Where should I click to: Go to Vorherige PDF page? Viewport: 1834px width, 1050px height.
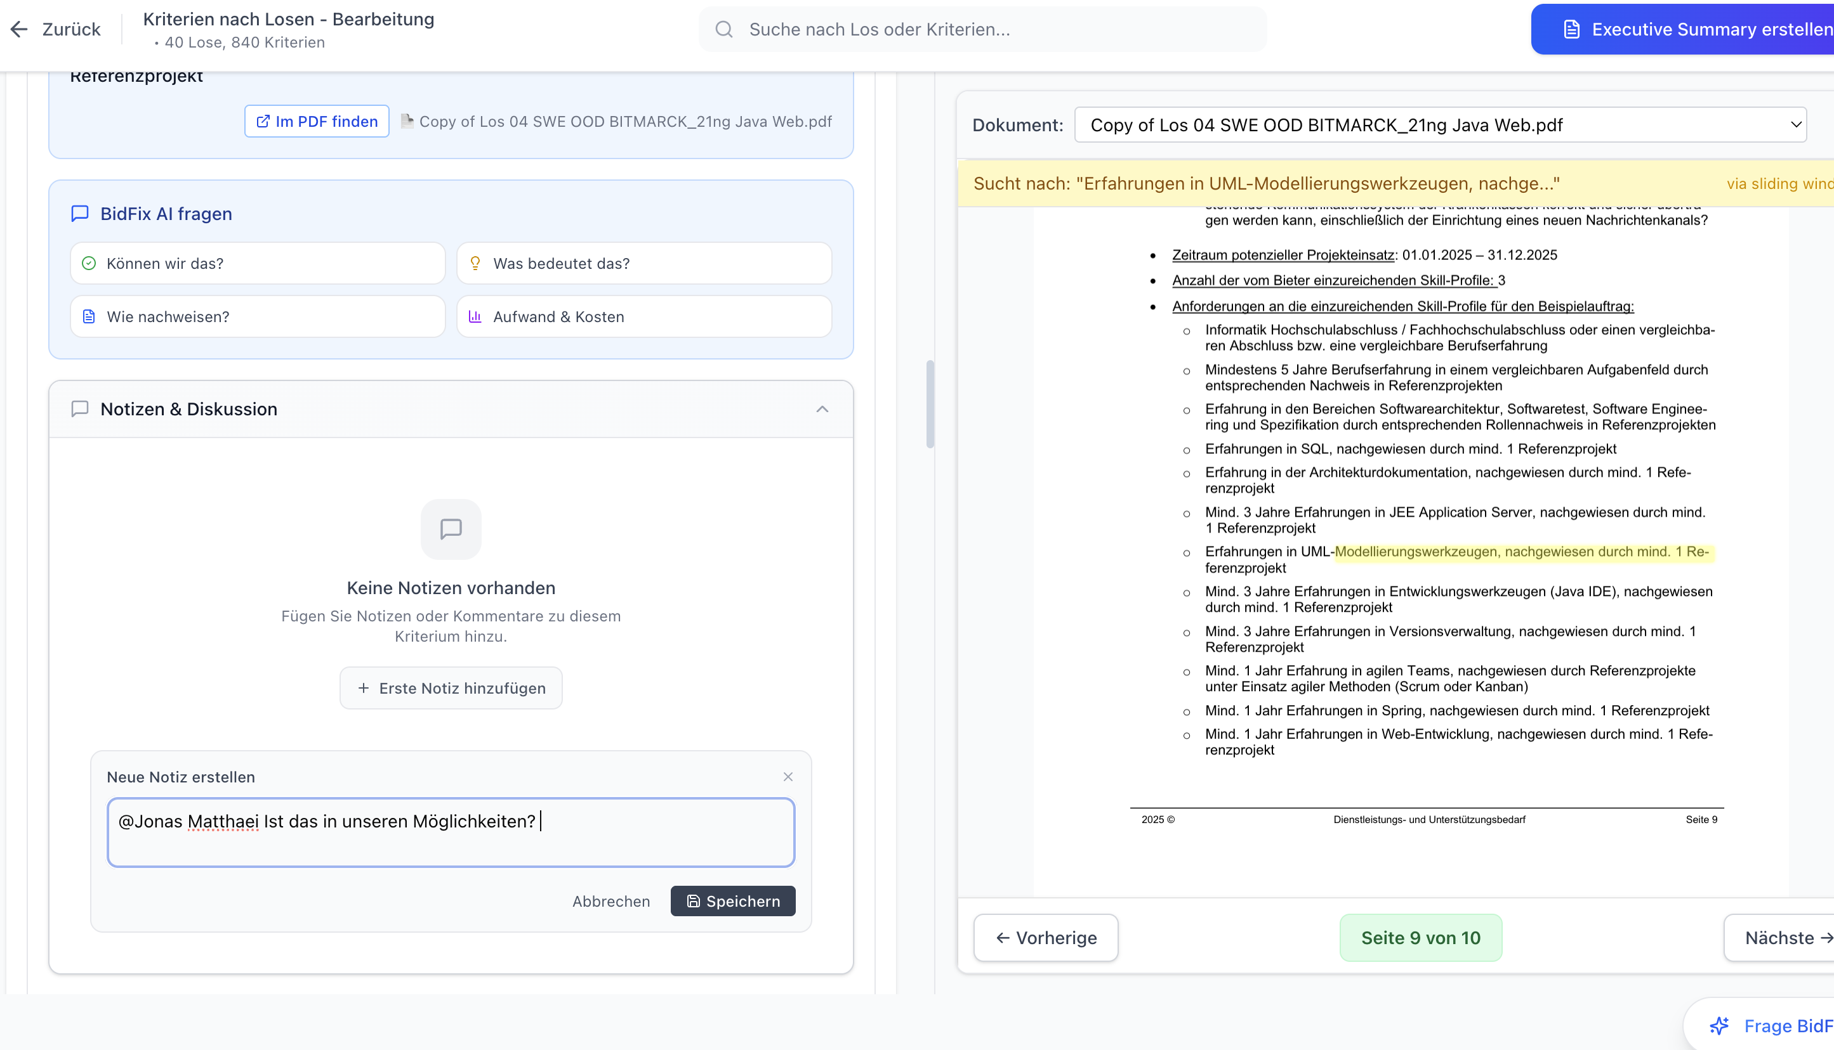point(1045,938)
